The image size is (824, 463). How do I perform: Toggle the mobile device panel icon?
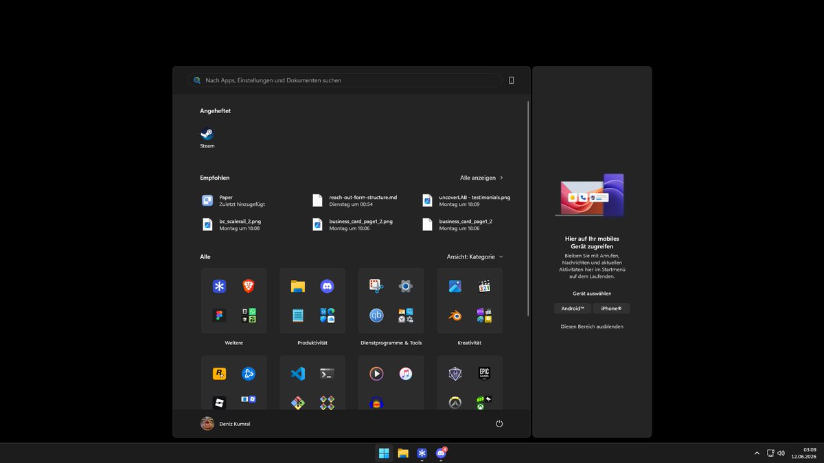coord(512,80)
